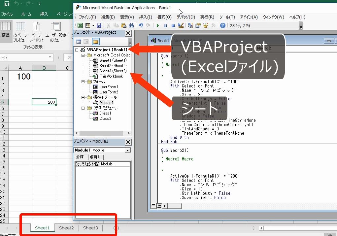Collapse the VBAProject (Book1) tree node
The image size is (337, 236).
click(x=77, y=50)
